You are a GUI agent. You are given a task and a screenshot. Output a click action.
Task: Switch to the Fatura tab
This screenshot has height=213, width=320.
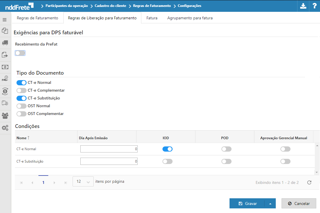152,18
